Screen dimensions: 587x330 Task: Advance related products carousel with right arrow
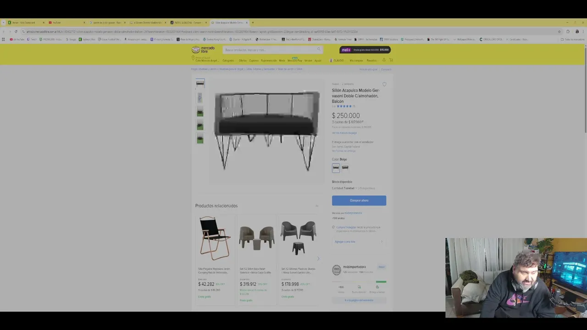click(x=318, y=259)
